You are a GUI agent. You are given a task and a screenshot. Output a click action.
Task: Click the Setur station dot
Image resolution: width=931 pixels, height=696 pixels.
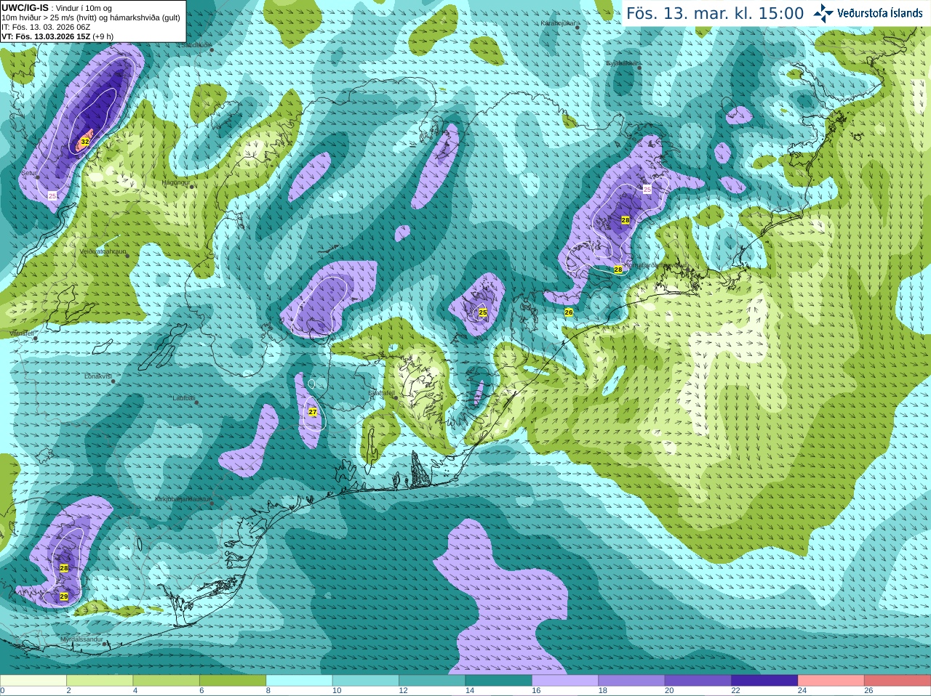pos(38,177)
